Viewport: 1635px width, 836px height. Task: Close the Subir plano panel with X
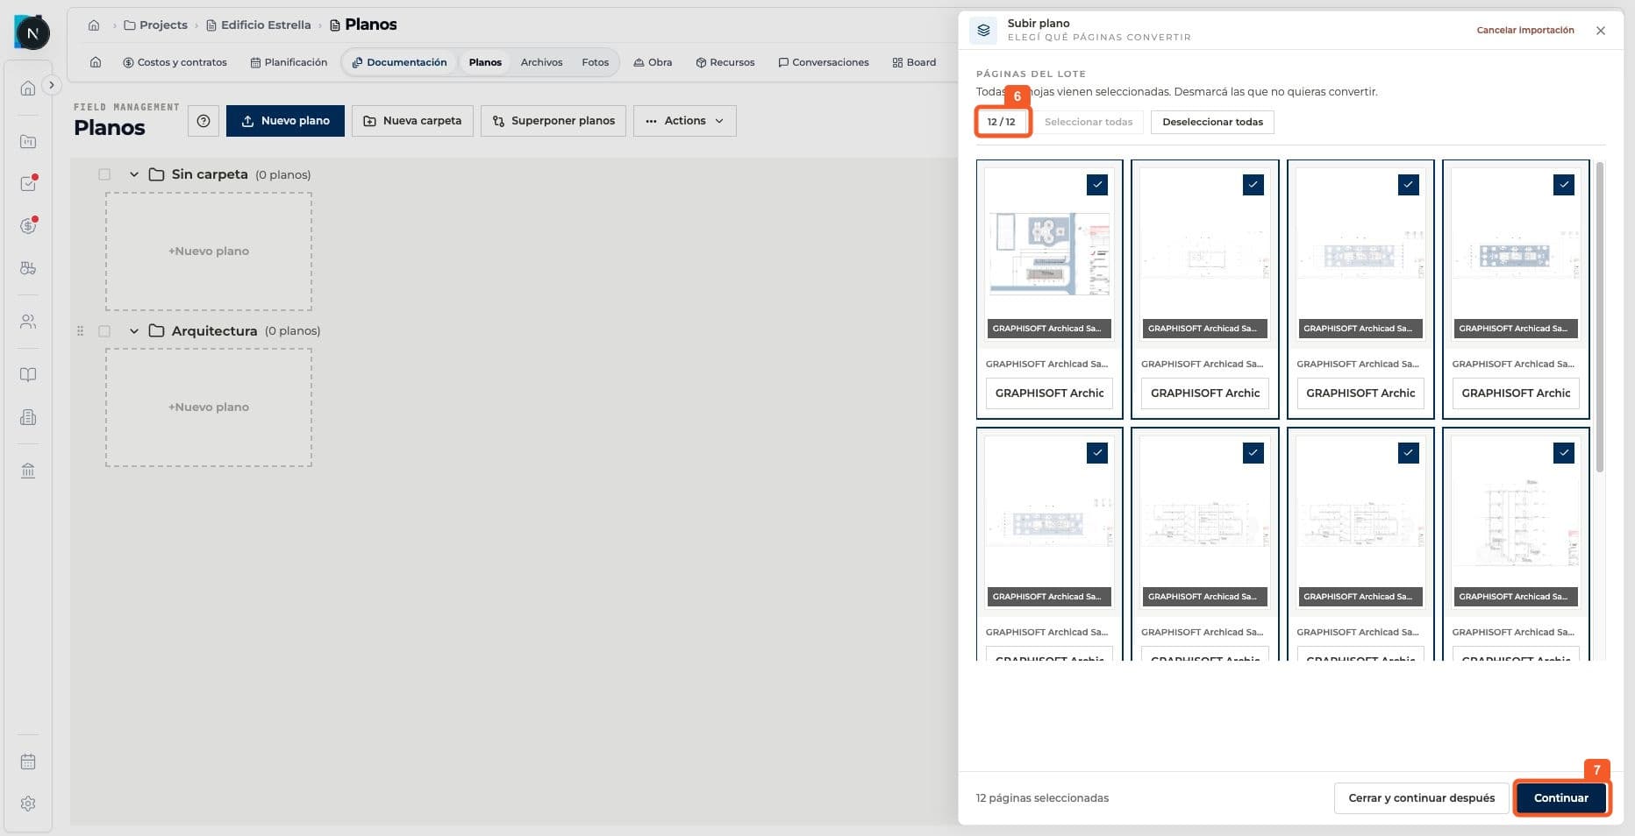(1601, 31)
